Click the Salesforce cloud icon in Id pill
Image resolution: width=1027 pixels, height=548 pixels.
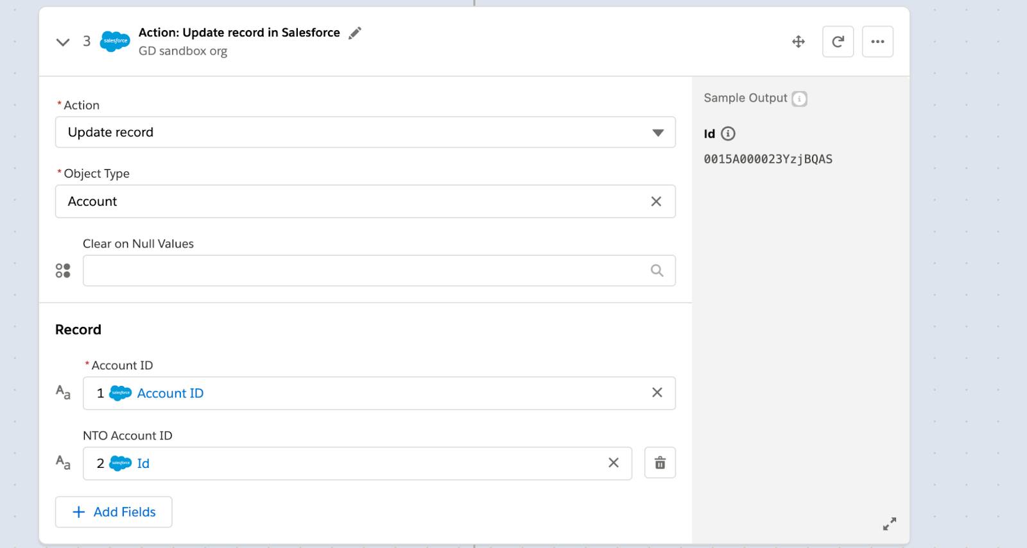pyautogui.click(x=121, y=463)
